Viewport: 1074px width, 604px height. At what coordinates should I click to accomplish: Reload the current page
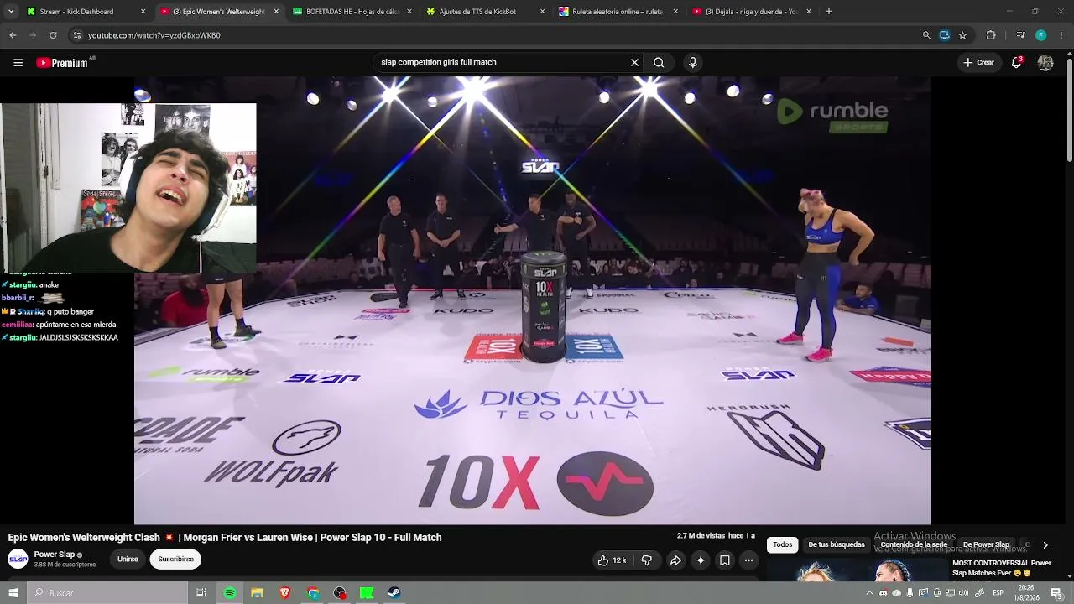pyautogui.click(x=53, y=35)
